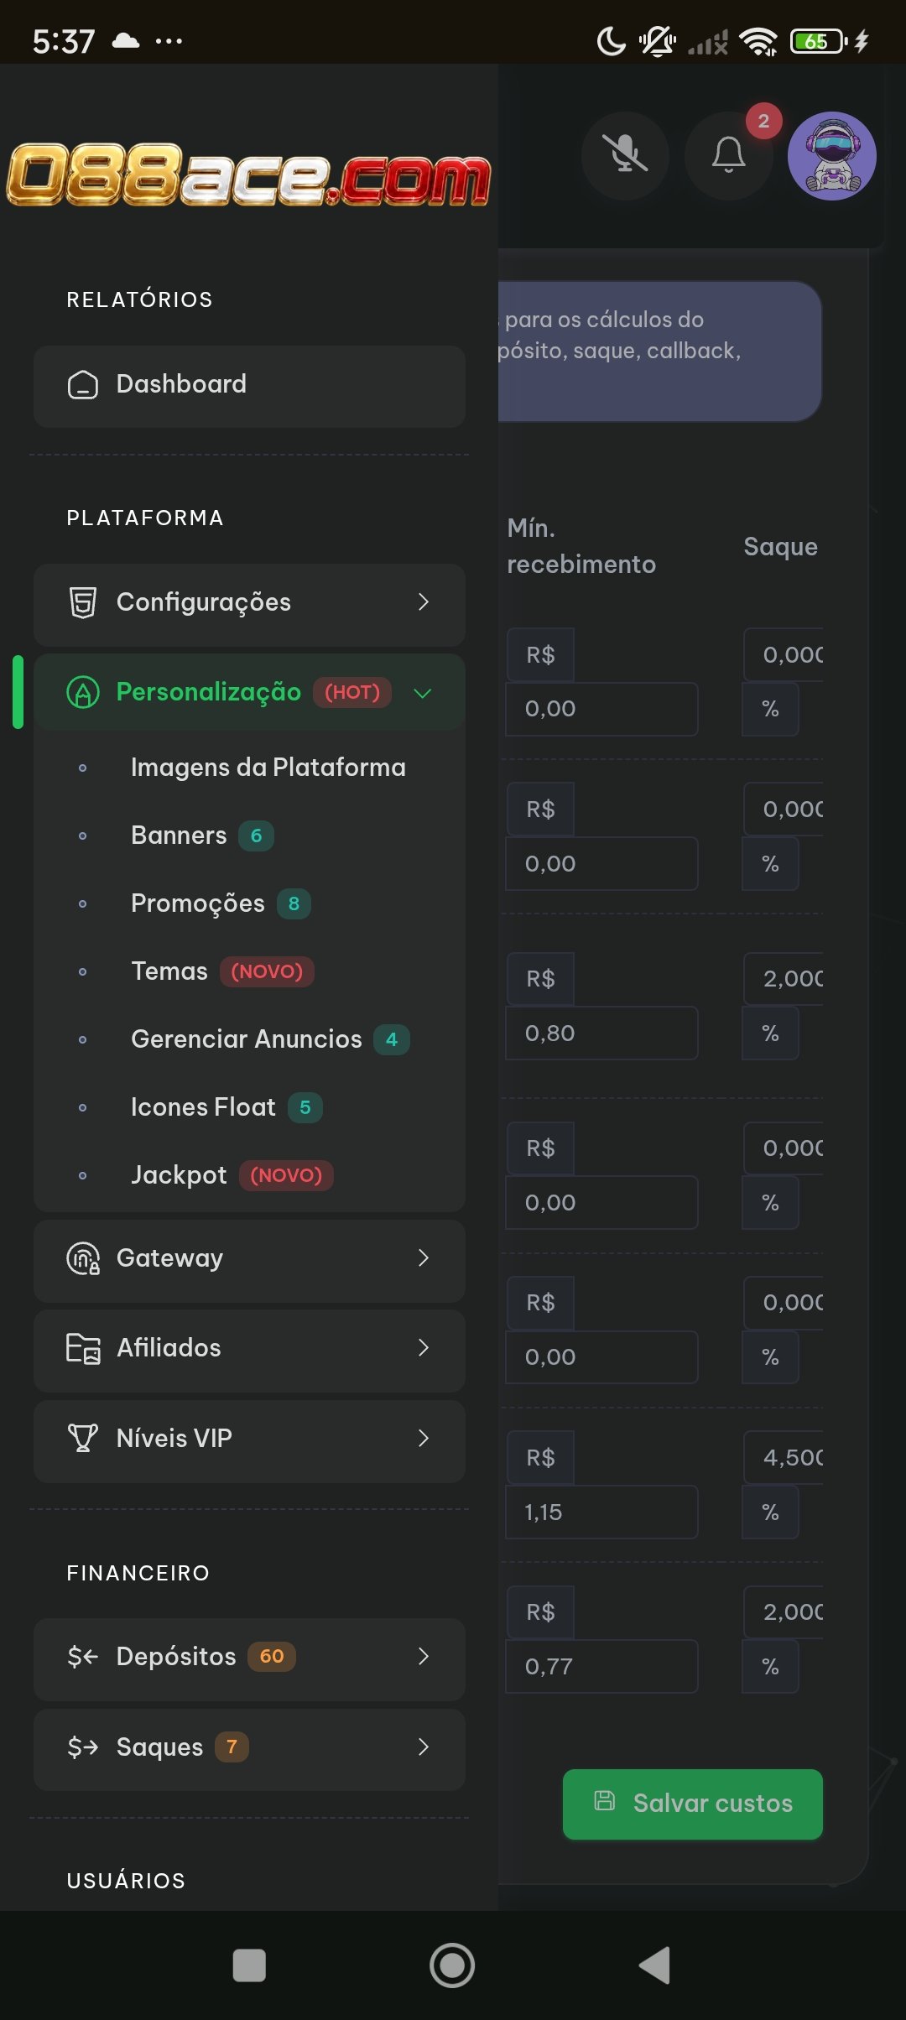Image resolution: width=906 pixels, height=2020 pixels.
Task: Tap the muted microphone icon
Action: pyautogui.click(x=625, y=155)
